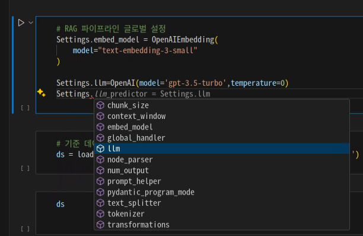Focus the cell containing only 'ds'

[x=60, y=204]
